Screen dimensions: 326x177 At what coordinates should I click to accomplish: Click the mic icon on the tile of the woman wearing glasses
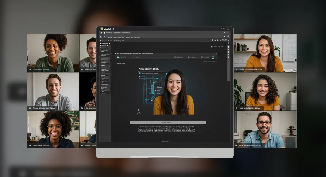point(30,146)
